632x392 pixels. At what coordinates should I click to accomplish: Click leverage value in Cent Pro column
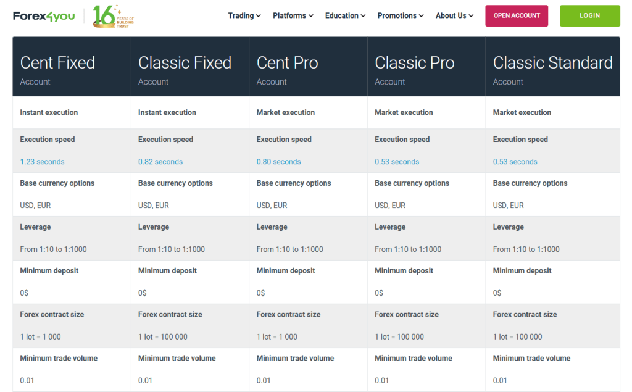pyautogui.click(x=290, y=249)
